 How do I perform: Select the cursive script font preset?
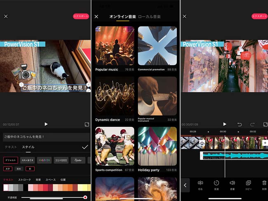[78, 160]
